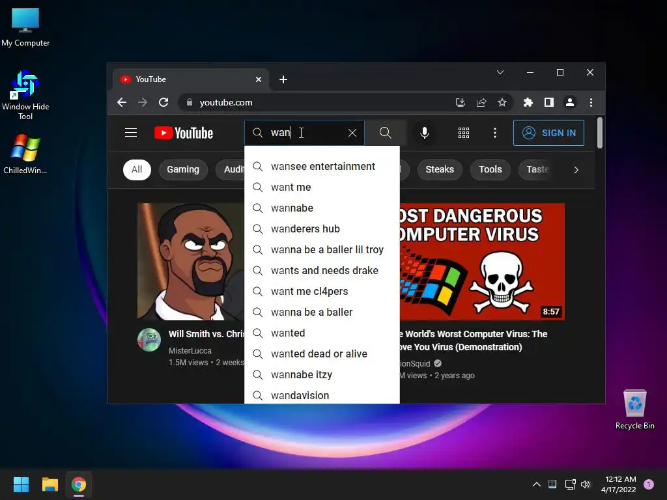Viewport: 667px width, 500px height.
Task: Open the notification badge in tray
Action: tap(649, 484)
